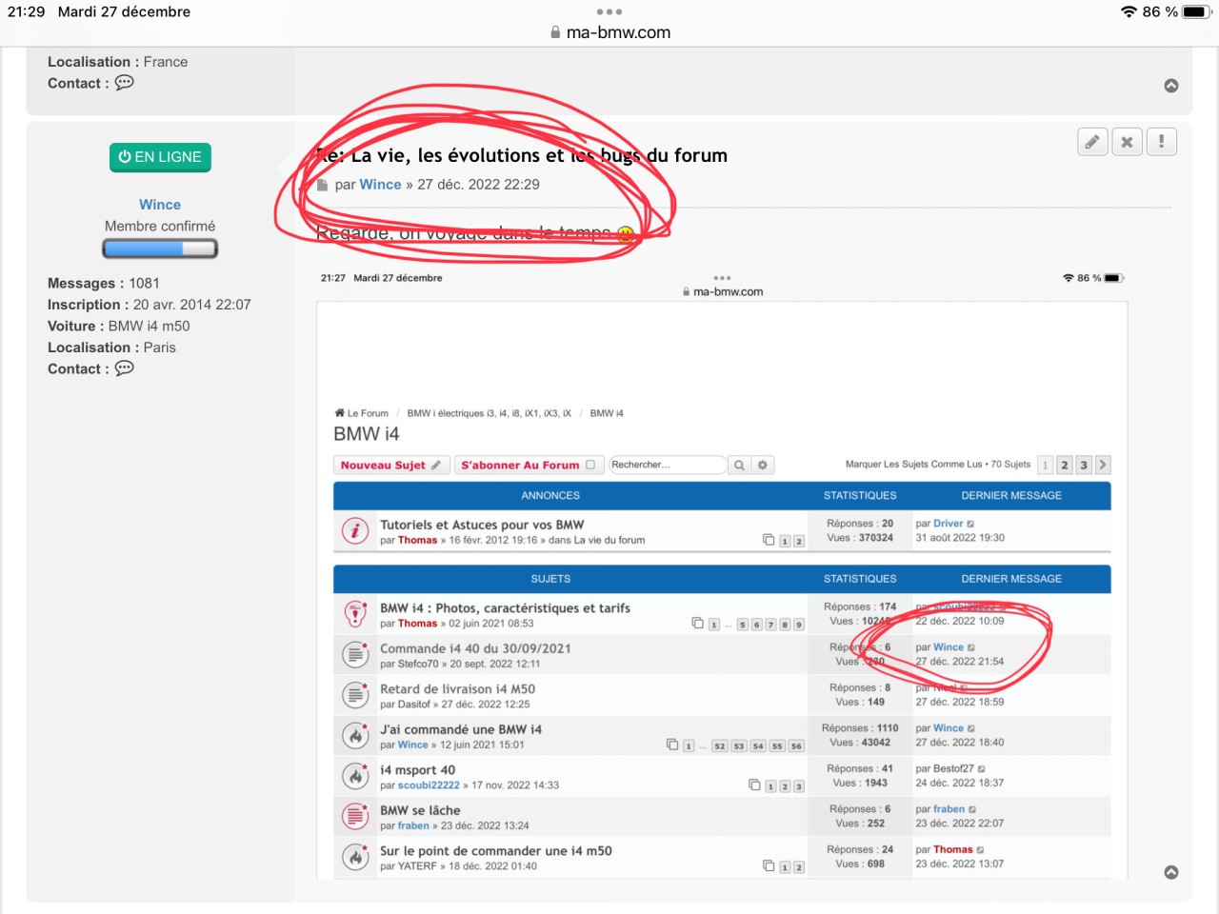This screenshot has height=914, width=1219.
Task: Click the blue member rank progress bar
Action: [x=160, y=248]
